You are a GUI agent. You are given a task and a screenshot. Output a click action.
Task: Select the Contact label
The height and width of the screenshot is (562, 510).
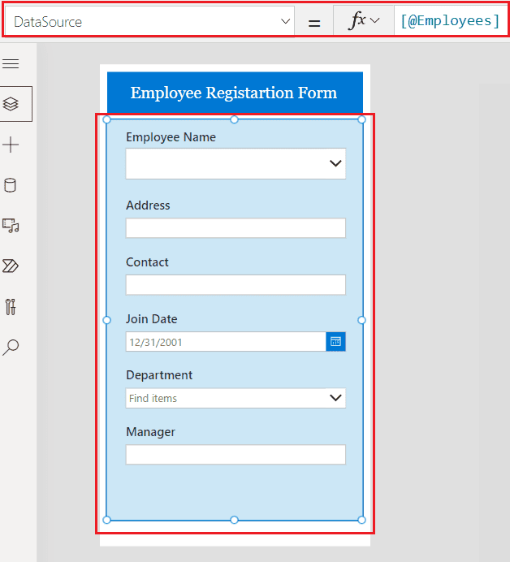coord(147,262)
